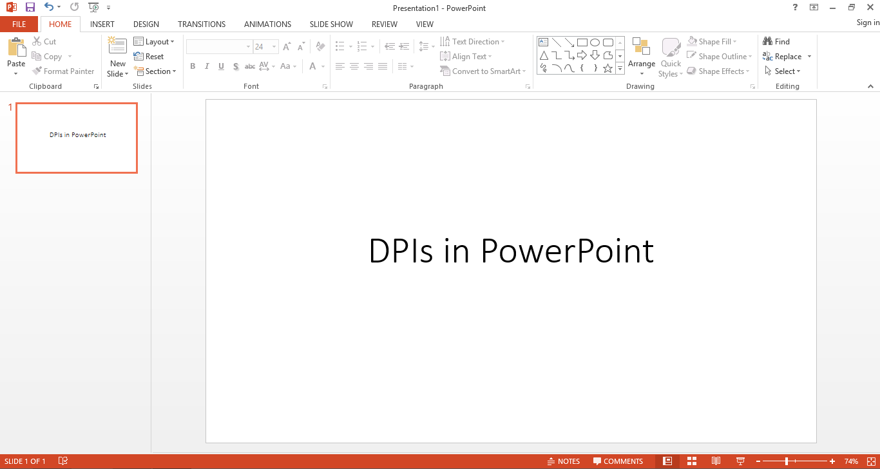The image size is (880, 469).
Task: Click the zoom slider handle
Action: [787, 461]
